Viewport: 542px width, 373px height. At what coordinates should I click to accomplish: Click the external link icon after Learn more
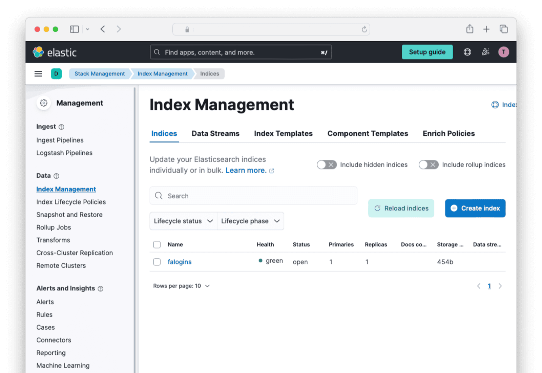click(x=271, y=171)
